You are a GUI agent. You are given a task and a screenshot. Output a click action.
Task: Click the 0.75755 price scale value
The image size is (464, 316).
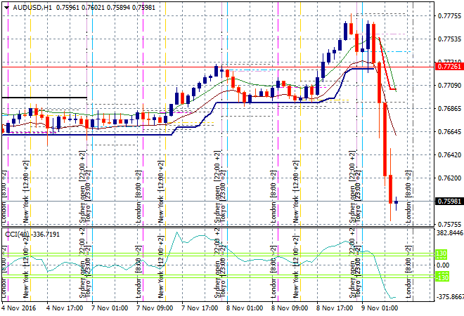449,225
